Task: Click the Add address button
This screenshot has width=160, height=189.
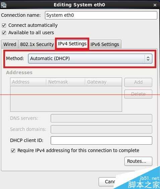Action: click(138, 83)
